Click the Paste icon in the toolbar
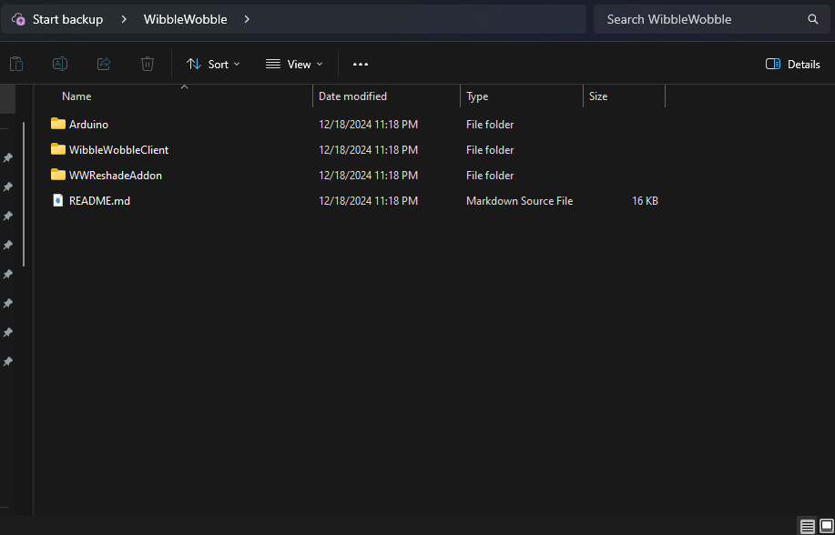The width and height of the screenshot is (835, 535). [x=15, y=64]
